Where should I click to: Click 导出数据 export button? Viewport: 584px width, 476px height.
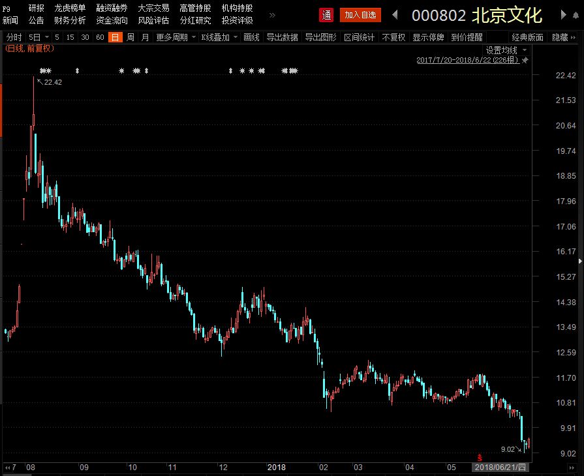[283, 37]
